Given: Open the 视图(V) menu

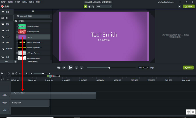Looking at the screenshot, I should click(25, 2).
